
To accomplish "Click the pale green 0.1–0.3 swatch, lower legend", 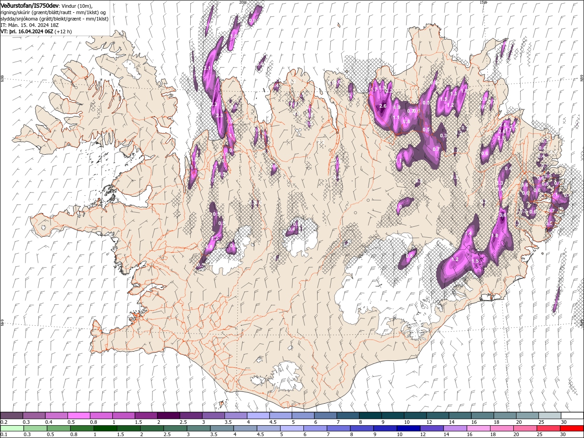I will point(12,428).
